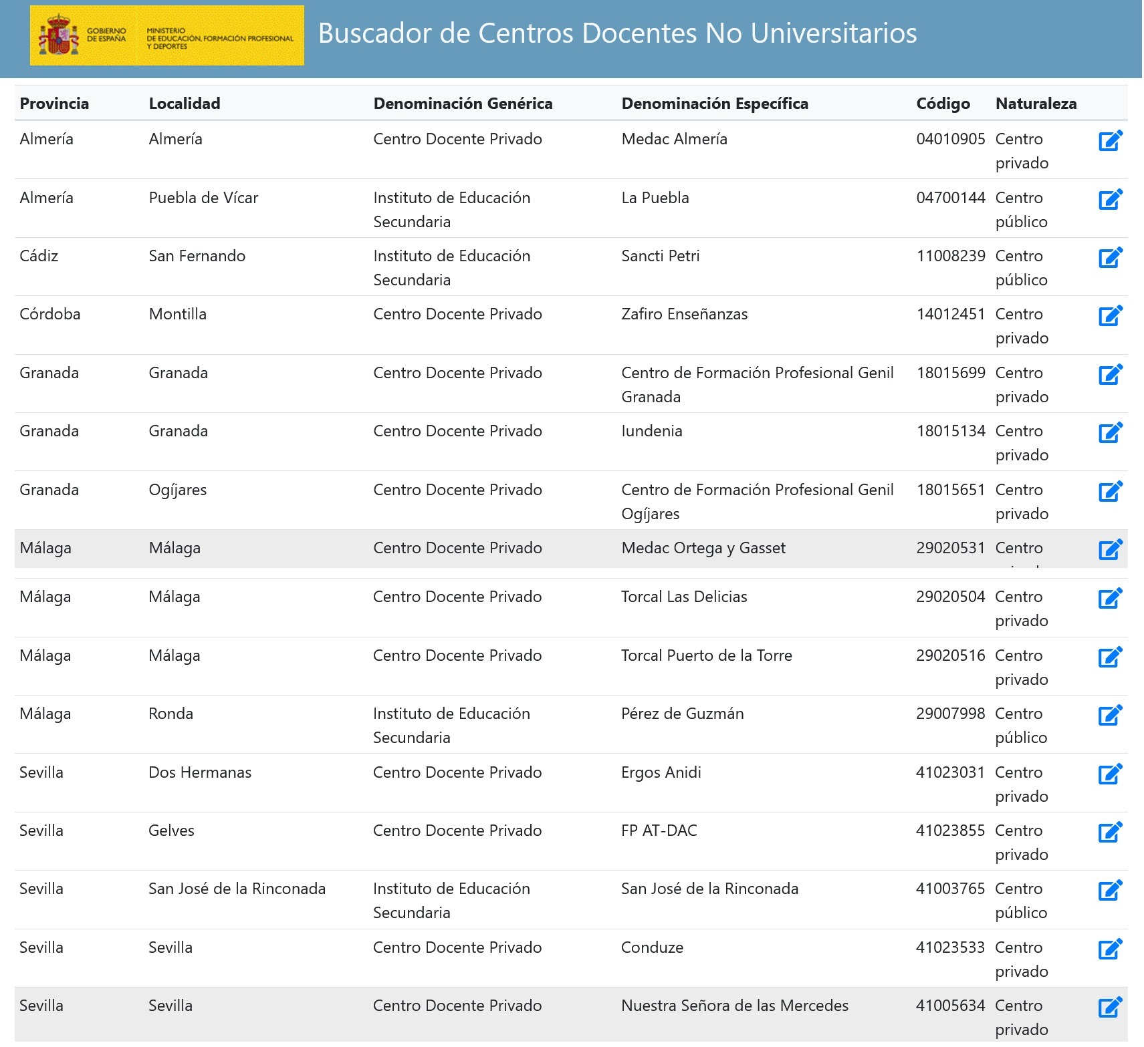Image resolution: width=1144 pixels, height=1047 pixels.
Task: Open edit icon for Iundenia center
Action: 1110,433
